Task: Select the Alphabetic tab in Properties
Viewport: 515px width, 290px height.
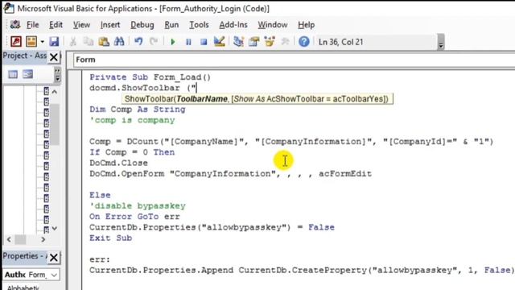Action: [23, 288]
